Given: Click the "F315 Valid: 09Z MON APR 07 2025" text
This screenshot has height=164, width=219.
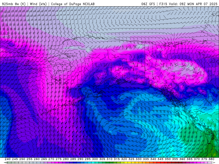Looking at the screenshot, I should pos(188,4).
